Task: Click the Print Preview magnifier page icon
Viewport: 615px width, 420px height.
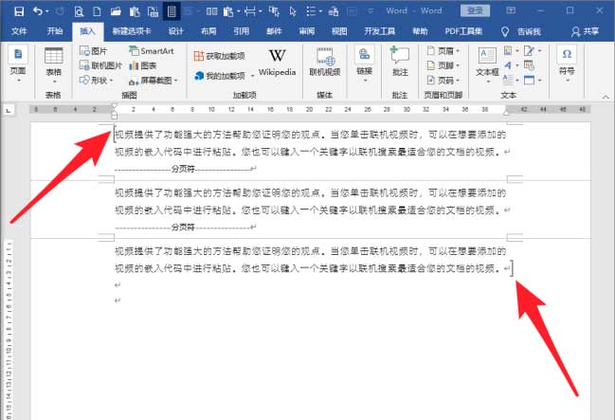Action: (x=79, y=11)
